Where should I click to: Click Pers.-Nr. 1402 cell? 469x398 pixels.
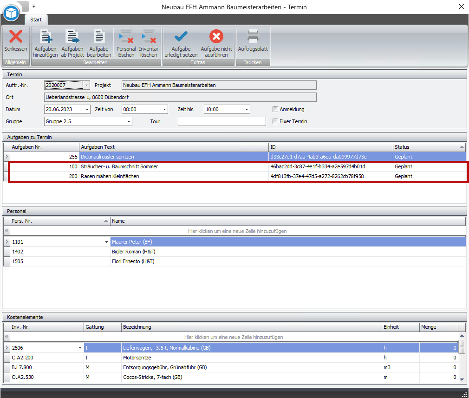(x=60, y=252)
